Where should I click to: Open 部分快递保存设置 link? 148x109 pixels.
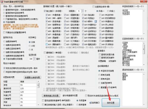coord(70,96)
